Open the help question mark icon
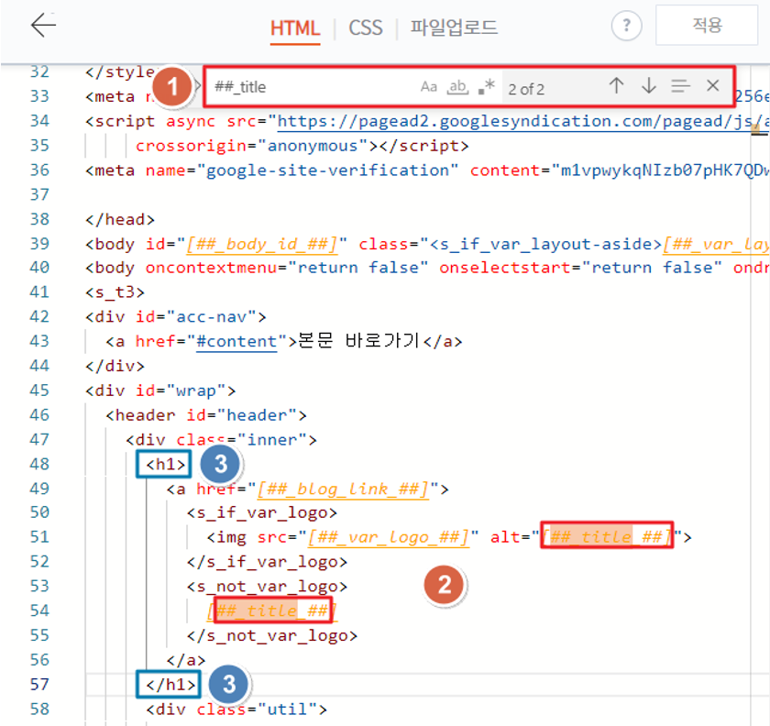The width and height of the screenshot is (770, 726). tap(626, 26)
